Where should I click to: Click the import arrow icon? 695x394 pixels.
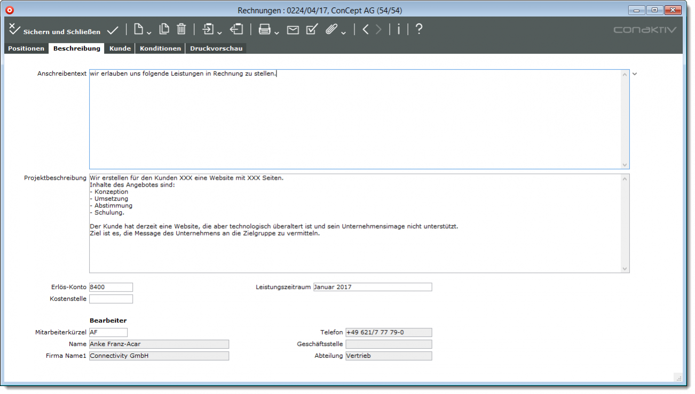pos(209,29)
